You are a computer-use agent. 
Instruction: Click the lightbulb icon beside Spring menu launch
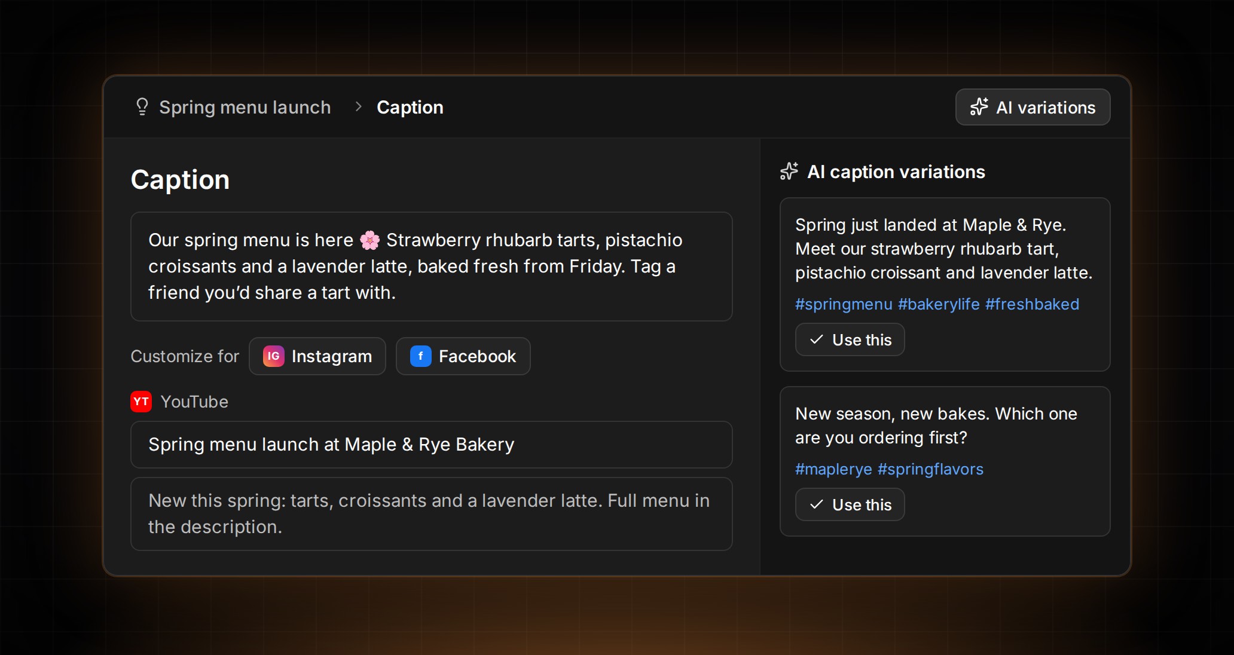[x=142, y=107]
